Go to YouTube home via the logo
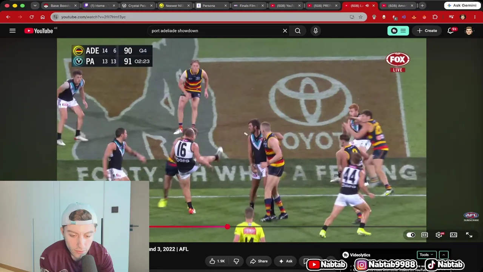Screen dimensions: 483x272 click(38, 31)
